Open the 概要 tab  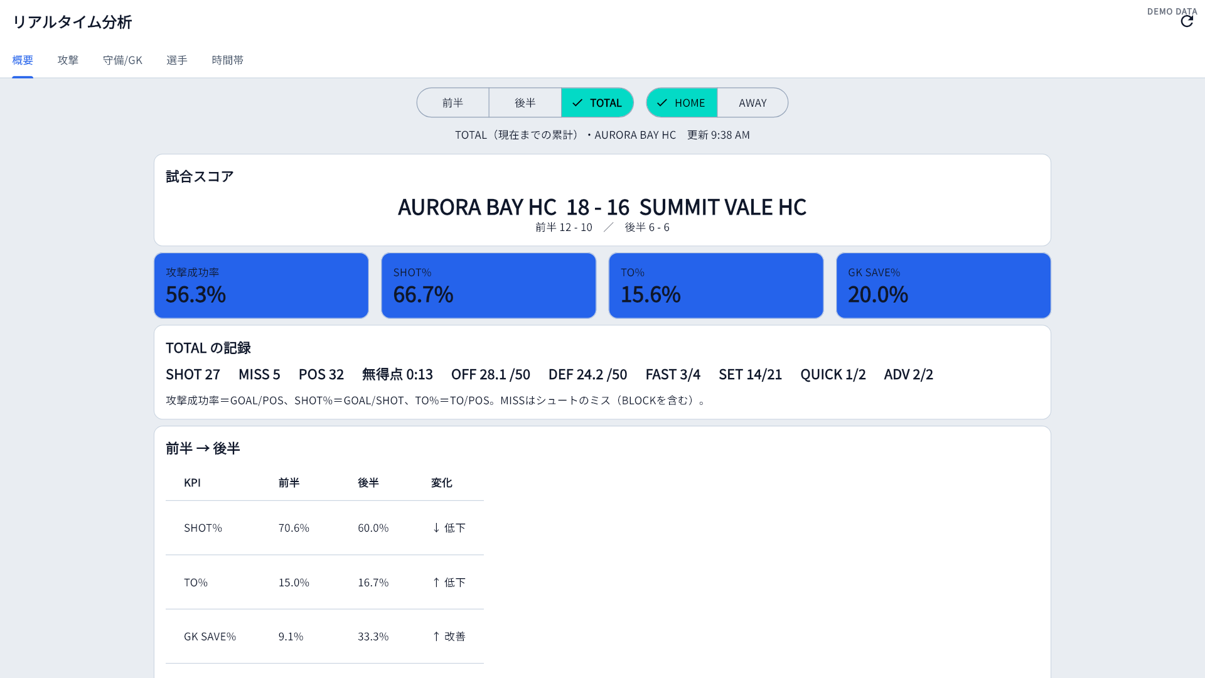pos(23,60)
